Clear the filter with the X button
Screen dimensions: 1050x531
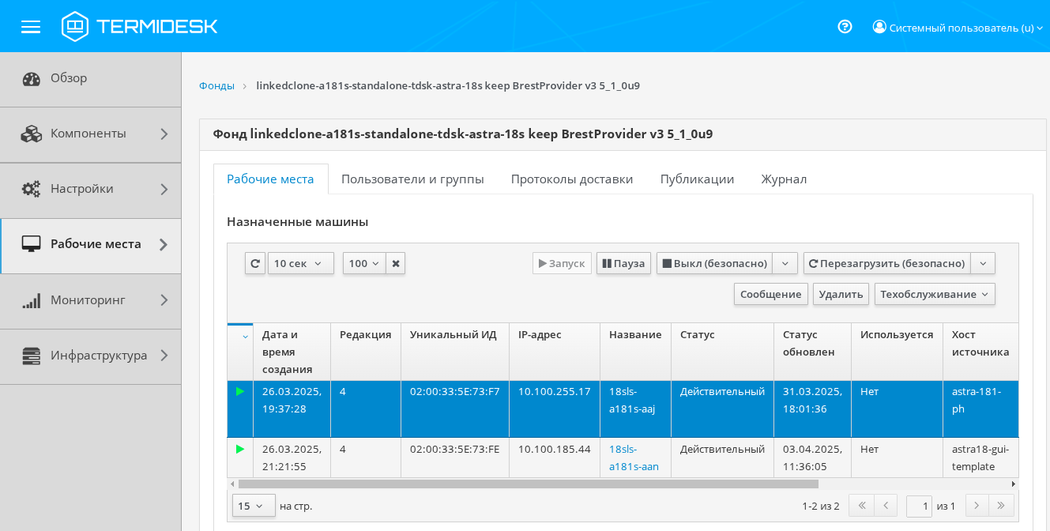[396, 263]
